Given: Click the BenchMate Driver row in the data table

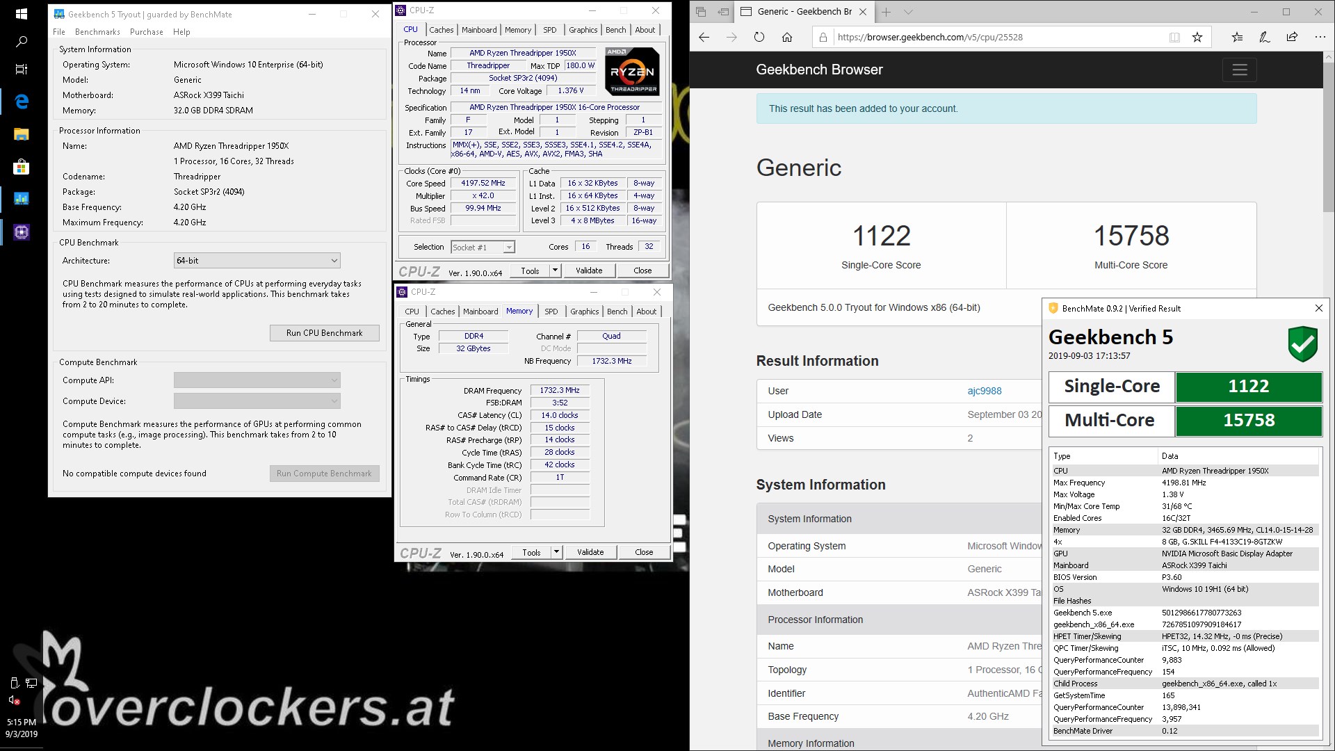Looking at the screenshot, I should click(x=1185, y=731).
